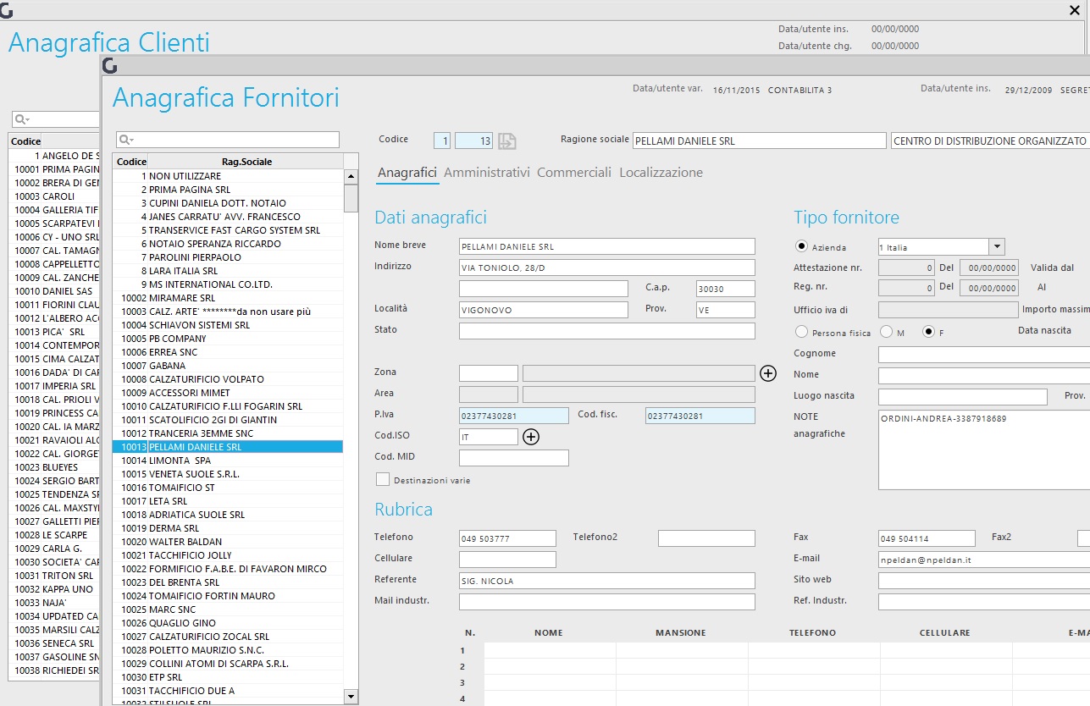The width and height of the screenshot is (1090, 706).
Task: Click the supplier list scroll-down arrow
Action: tap(351, 696)
